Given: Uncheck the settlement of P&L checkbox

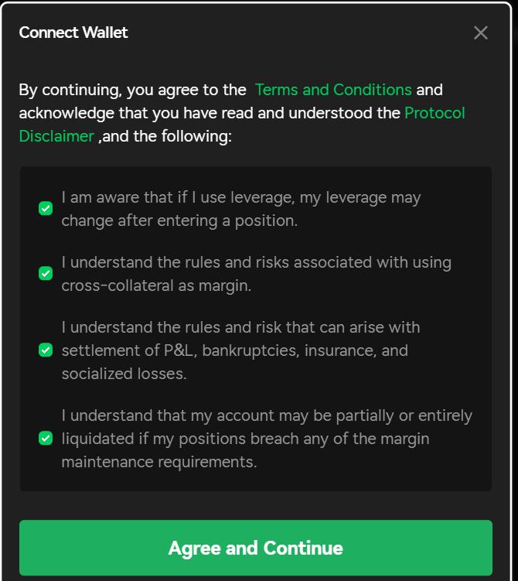Looking at the screenshot, I should click(x=46, y=350).
